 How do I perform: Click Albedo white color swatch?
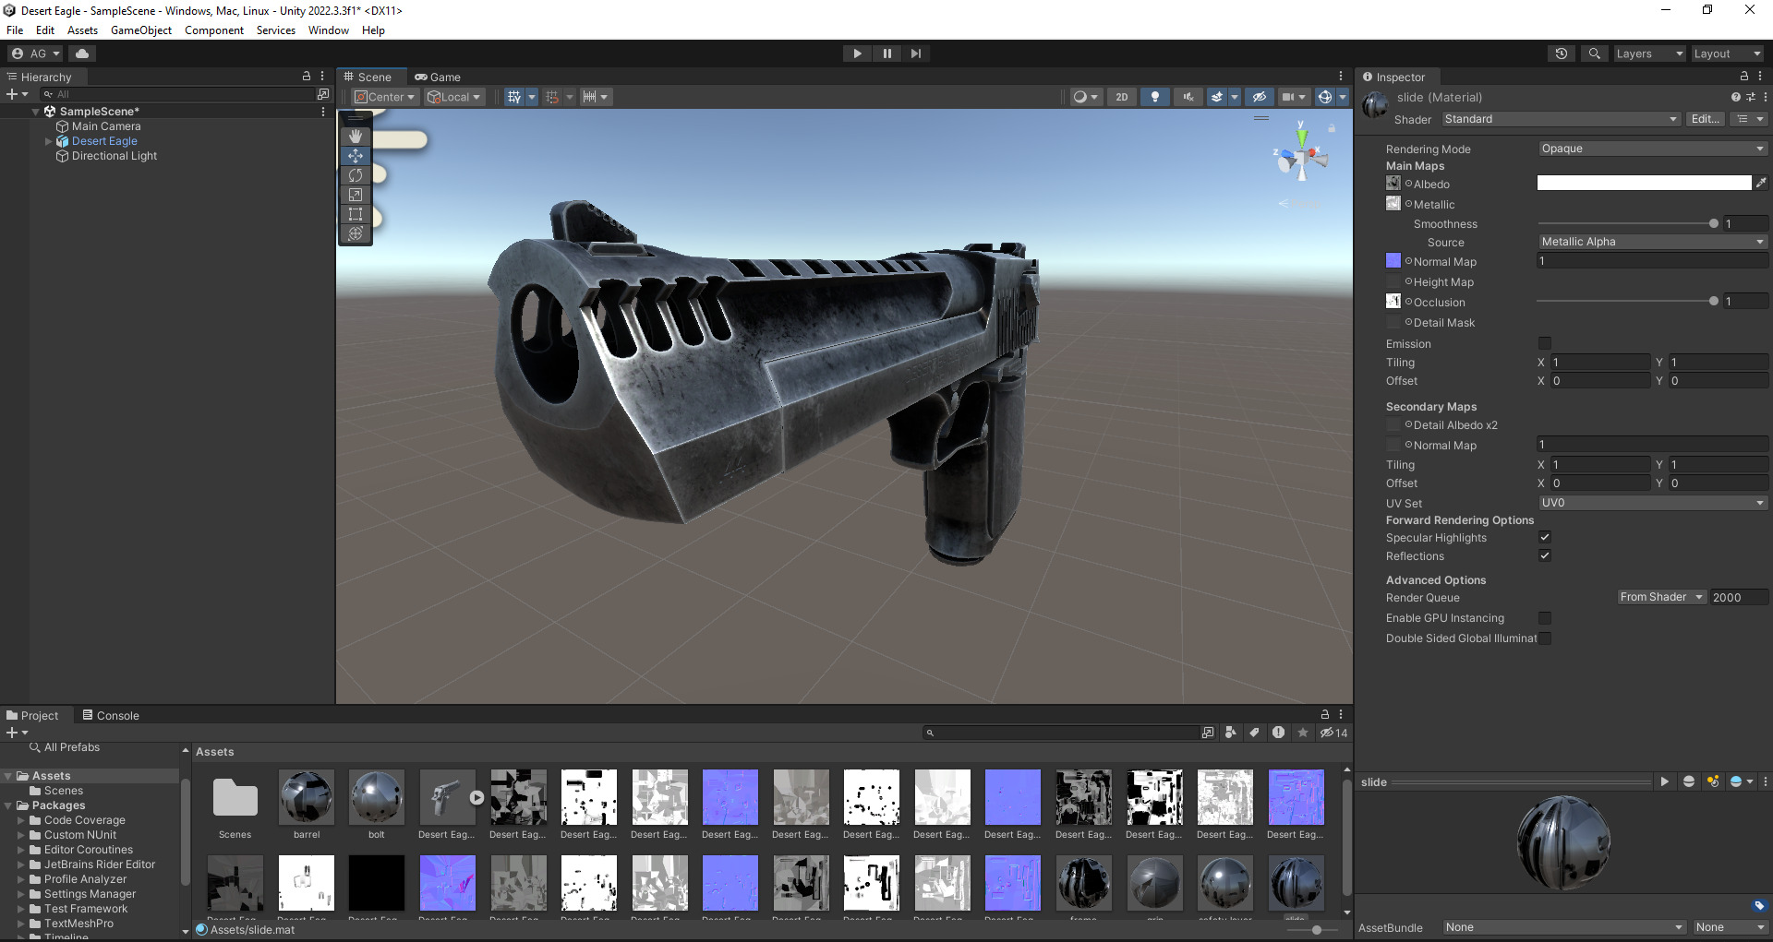point(1644,183)
